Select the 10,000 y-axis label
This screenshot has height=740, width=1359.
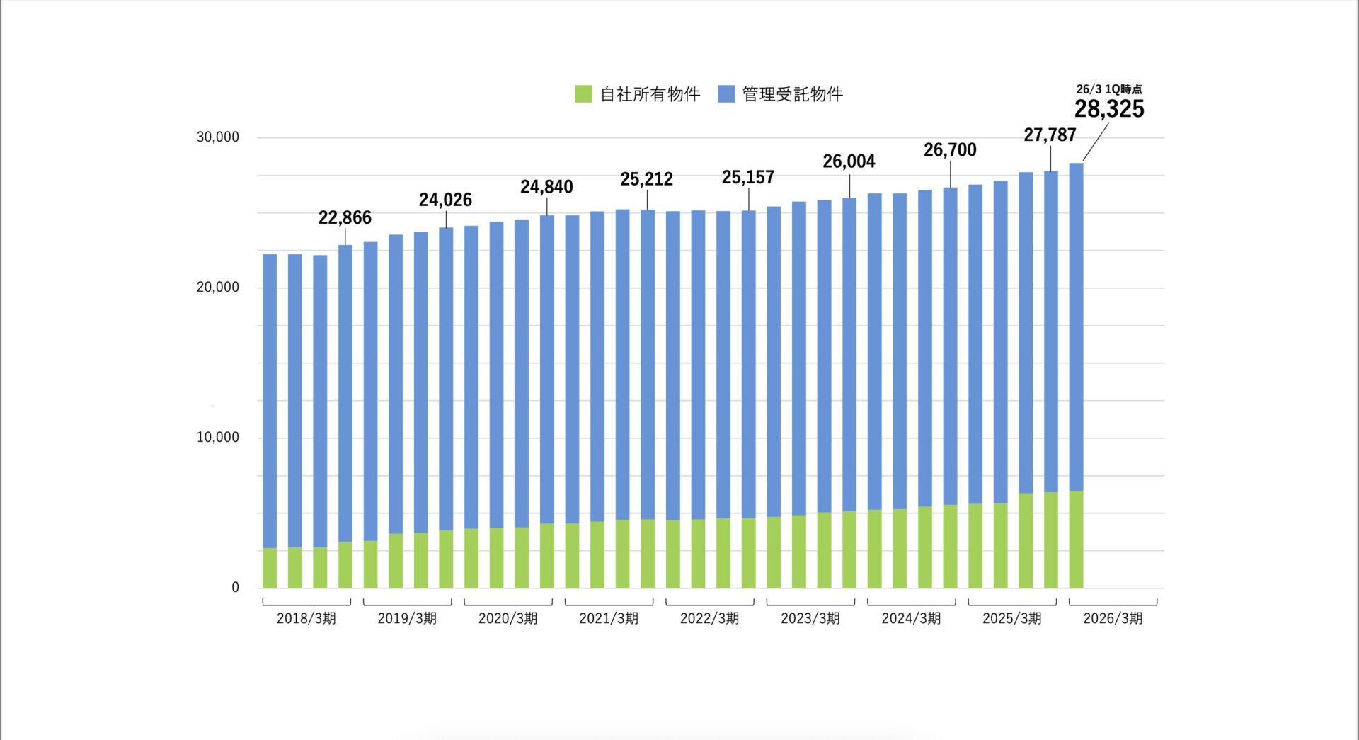click(x=217, y=437)
